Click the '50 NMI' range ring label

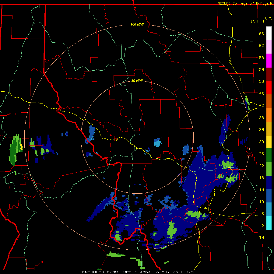(137, 81)
